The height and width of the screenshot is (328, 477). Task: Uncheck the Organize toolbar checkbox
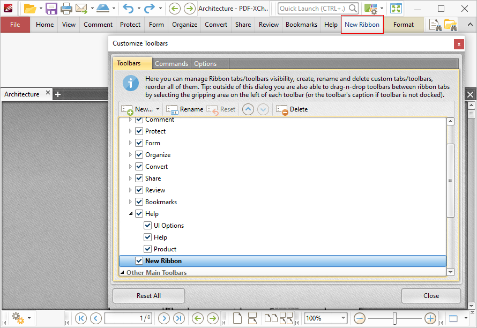(x=139, y=154)
